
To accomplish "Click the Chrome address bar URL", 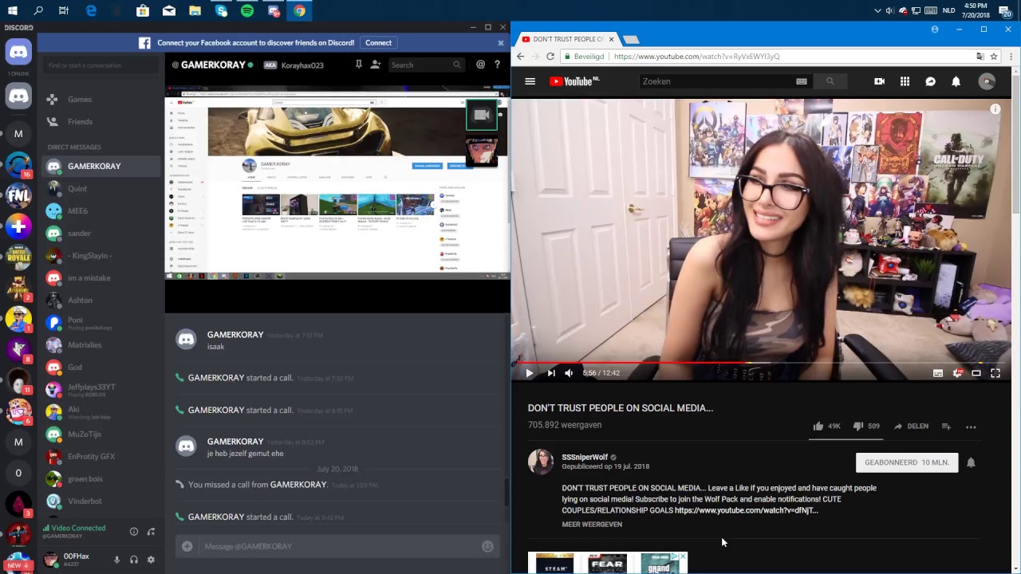I will coord(696,57).
